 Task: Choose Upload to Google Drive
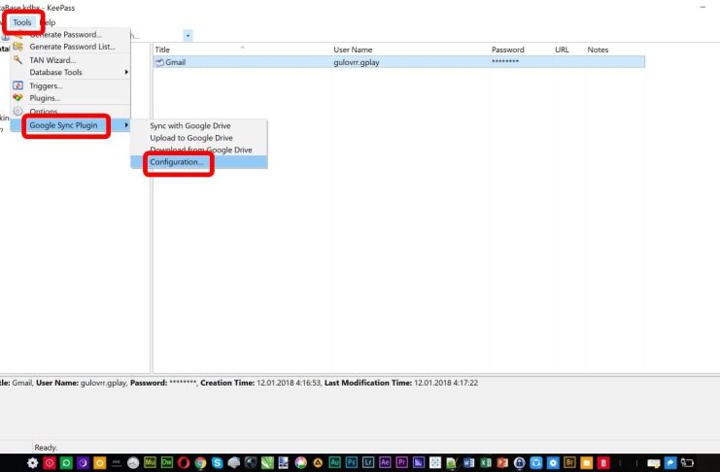click(199, 138)
